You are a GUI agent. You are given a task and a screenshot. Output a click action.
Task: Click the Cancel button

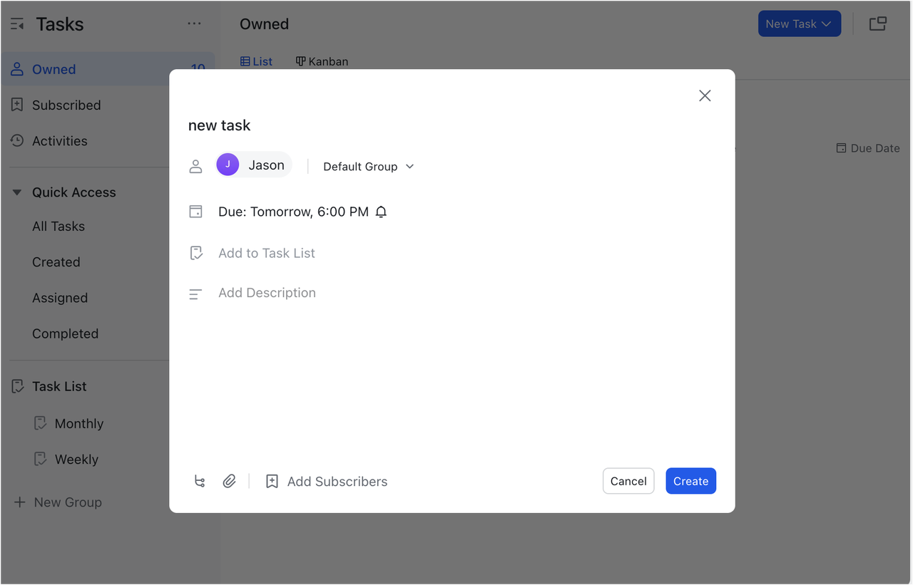coord(628,481)
